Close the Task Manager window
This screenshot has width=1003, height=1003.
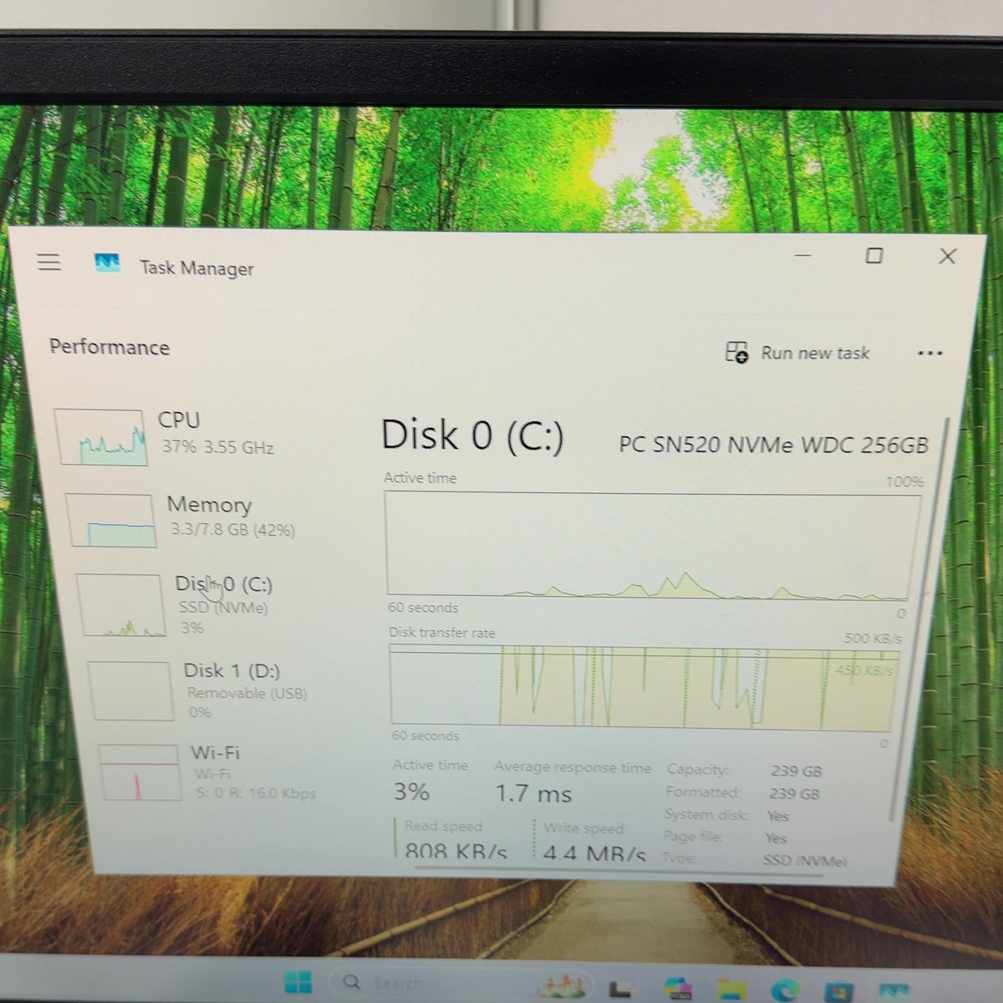[947, 256]
